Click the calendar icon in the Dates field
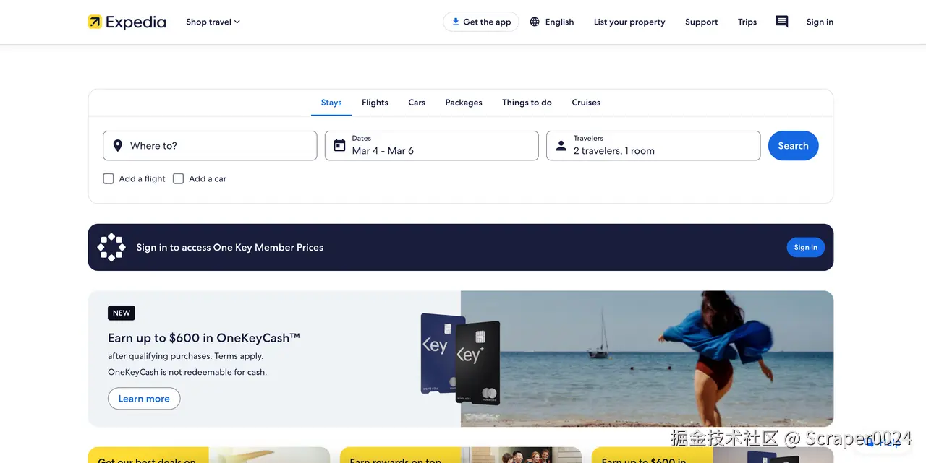Viewport: 926px width, 463px height. coord(339,145)
